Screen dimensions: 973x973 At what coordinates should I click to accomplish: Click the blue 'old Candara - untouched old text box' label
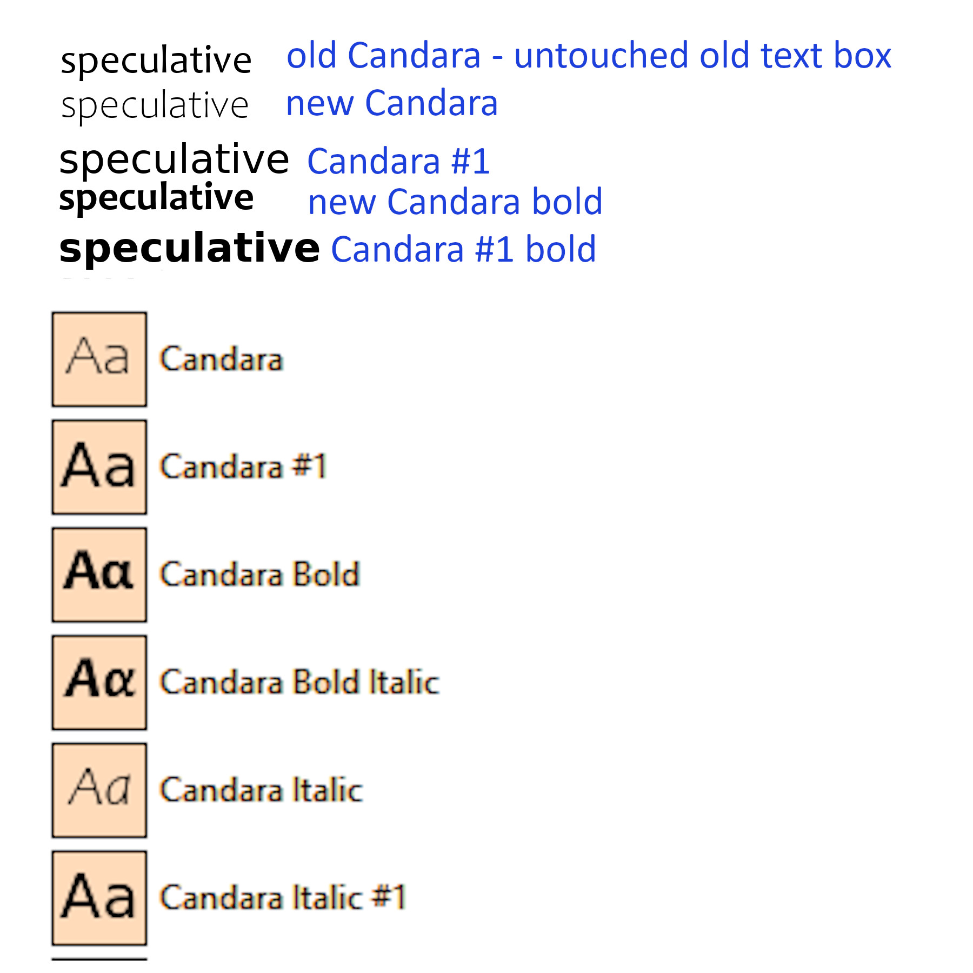click(x=588, y=56)
